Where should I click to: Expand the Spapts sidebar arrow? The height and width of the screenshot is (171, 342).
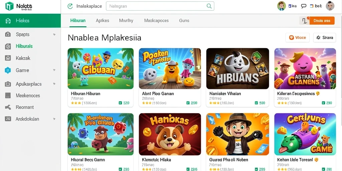54,34
